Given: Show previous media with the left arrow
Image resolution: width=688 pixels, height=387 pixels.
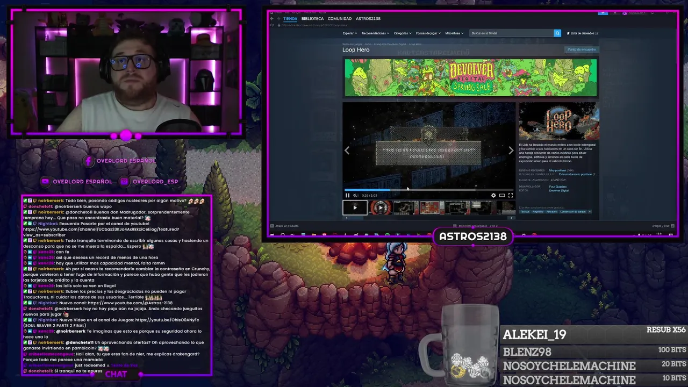Looking at the screenshot, I should click(347, 150).
